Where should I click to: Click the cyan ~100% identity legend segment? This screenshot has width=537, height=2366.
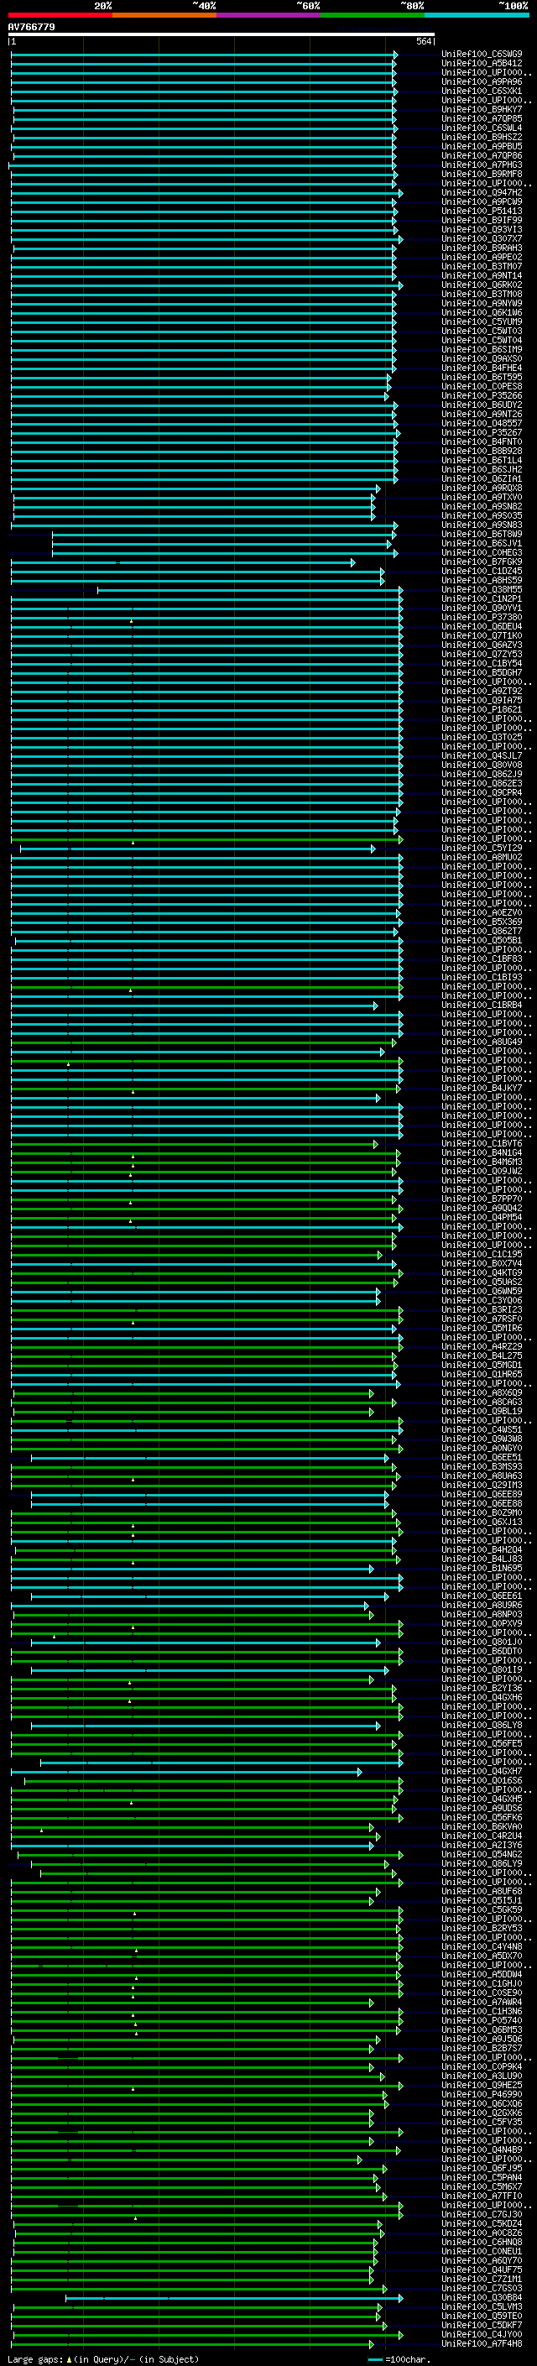pyautogui.click(x=477, y=15)
